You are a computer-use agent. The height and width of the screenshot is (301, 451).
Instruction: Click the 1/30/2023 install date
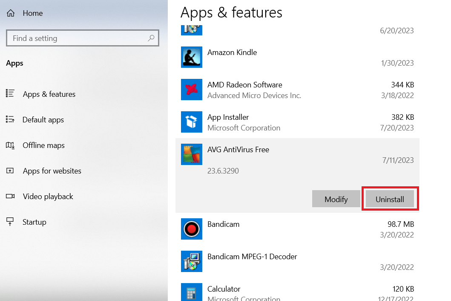397,63
